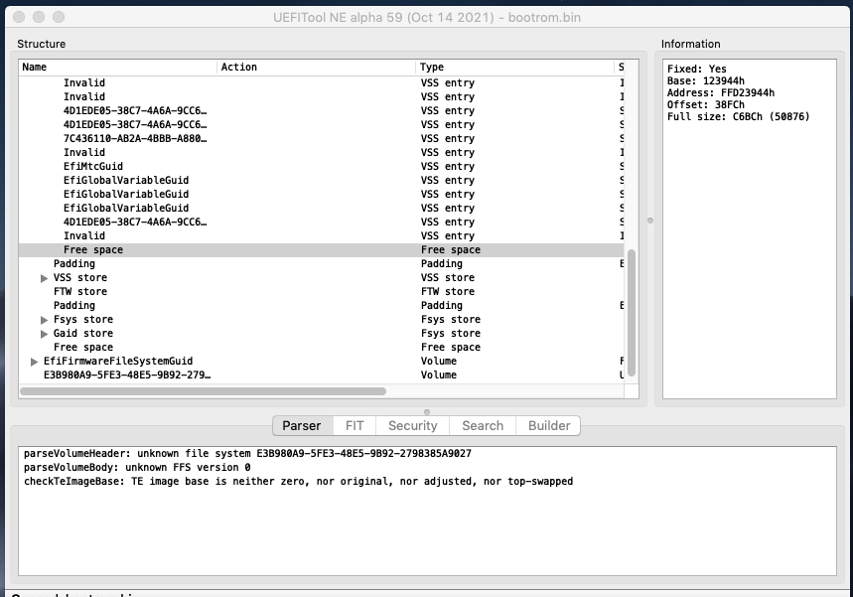
Task: Click the 'Fixed: Yes' info line
Action: pos(696,69)
